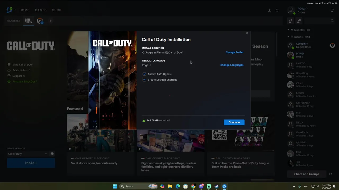The width and height of the screenshot is (339, 190).
Task: Open the 'Vault doors open, loadouts ready' card
Action: 101,144
